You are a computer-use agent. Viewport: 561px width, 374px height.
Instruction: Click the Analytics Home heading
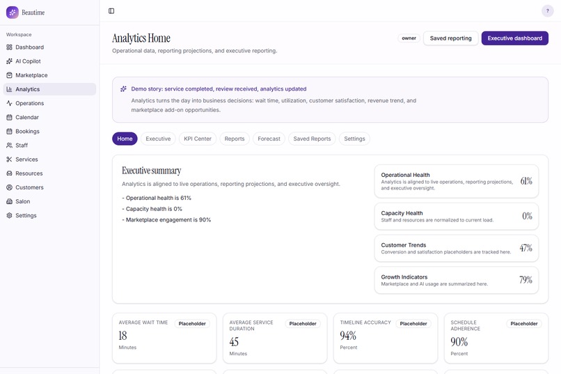(x=141, y=38)
